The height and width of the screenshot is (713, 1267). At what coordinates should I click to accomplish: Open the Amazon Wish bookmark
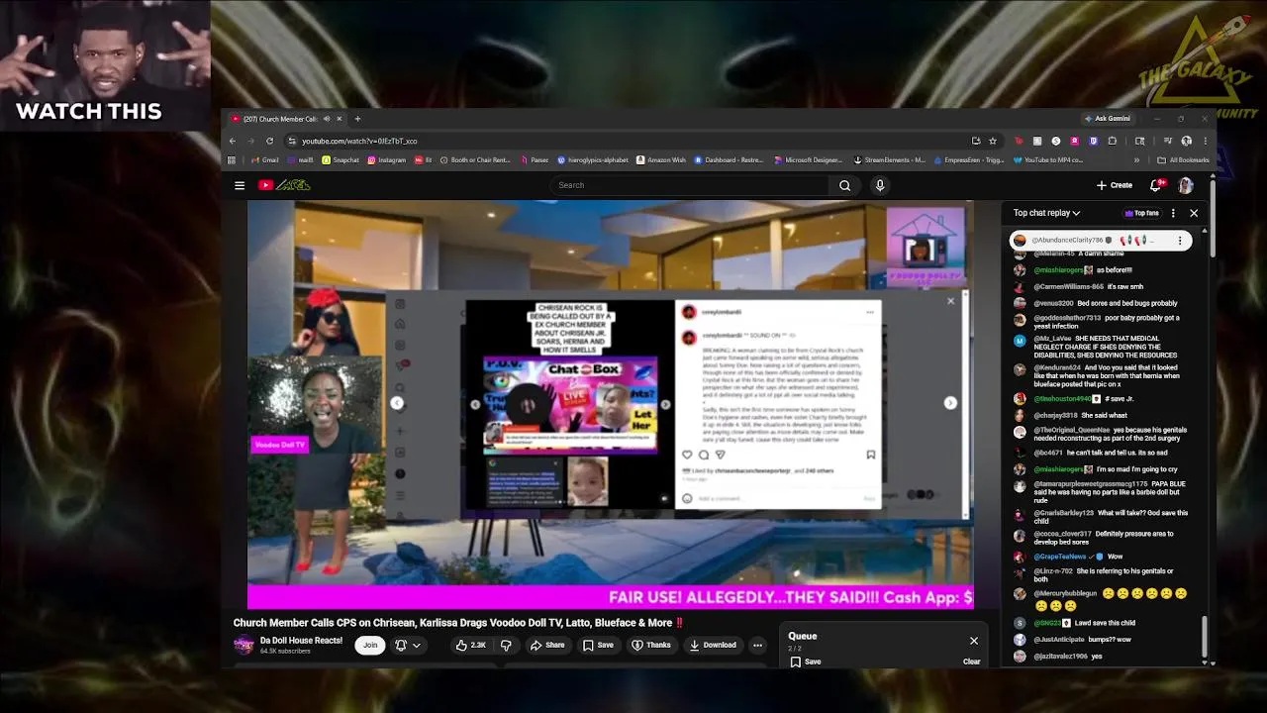[661, 160]
